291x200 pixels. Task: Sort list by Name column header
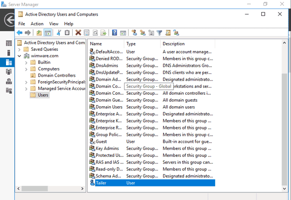coord(106,44)
